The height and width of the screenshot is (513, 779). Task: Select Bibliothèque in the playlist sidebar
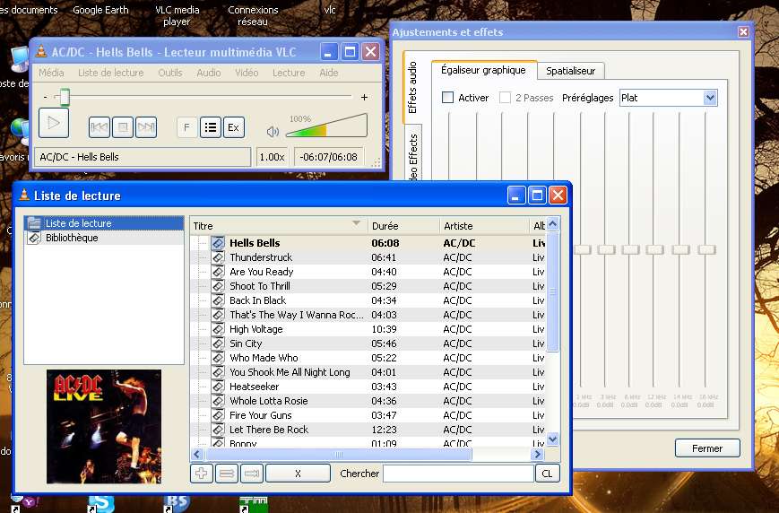tap(72, 238)
